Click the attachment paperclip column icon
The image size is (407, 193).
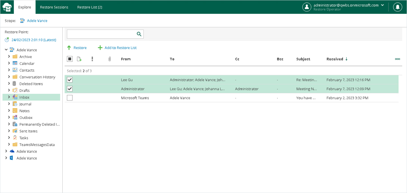(109, 59)
